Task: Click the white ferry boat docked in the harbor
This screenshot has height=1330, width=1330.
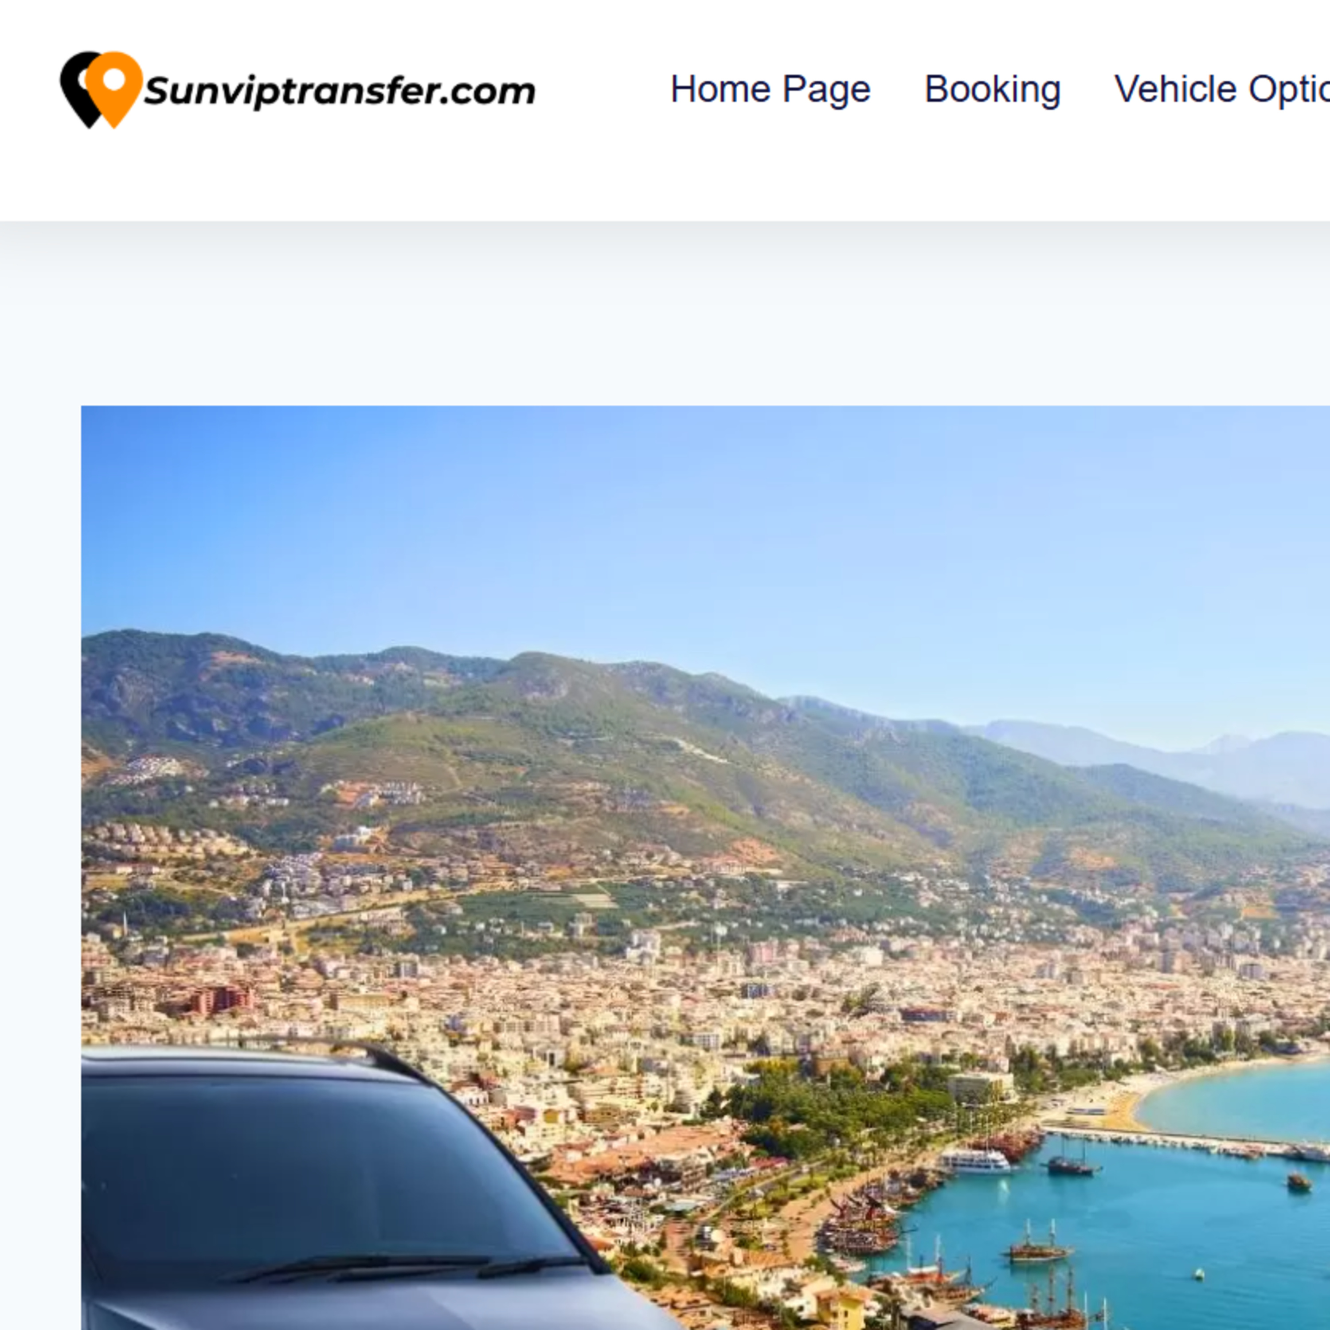Action: [x=974, y=1161]
